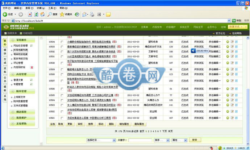
Task: Go to the 下页 pagination link
Action: tap(164, 131)
